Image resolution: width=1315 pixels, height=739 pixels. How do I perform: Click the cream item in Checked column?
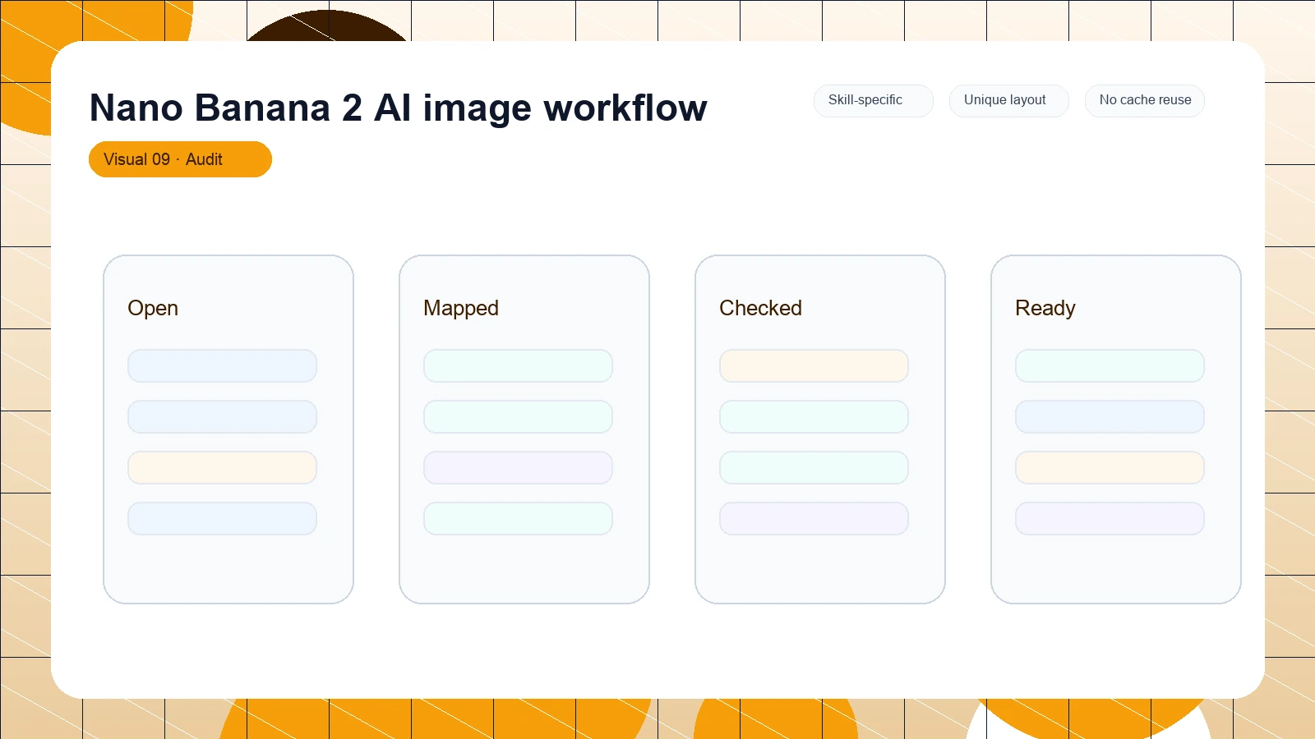814,365
